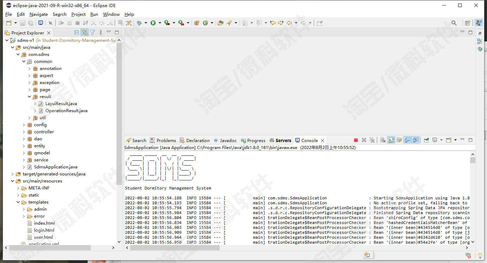Maximize the Console panel

(470, 140)
